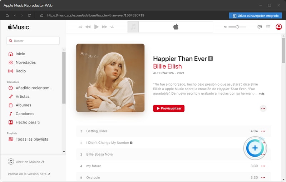Open the lyrics panel

point(260,27)
